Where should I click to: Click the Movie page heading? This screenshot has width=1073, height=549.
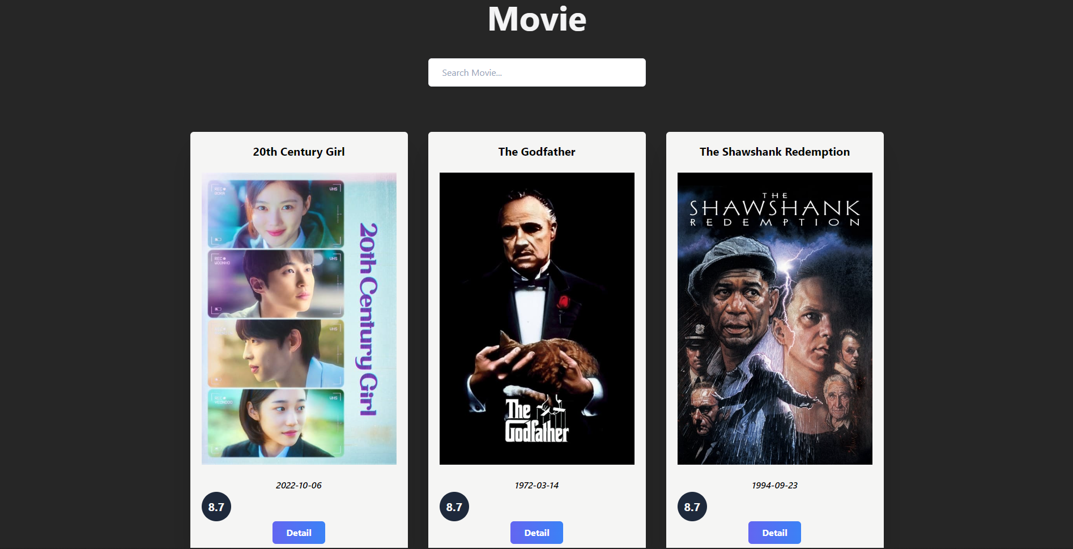(537, 19)
